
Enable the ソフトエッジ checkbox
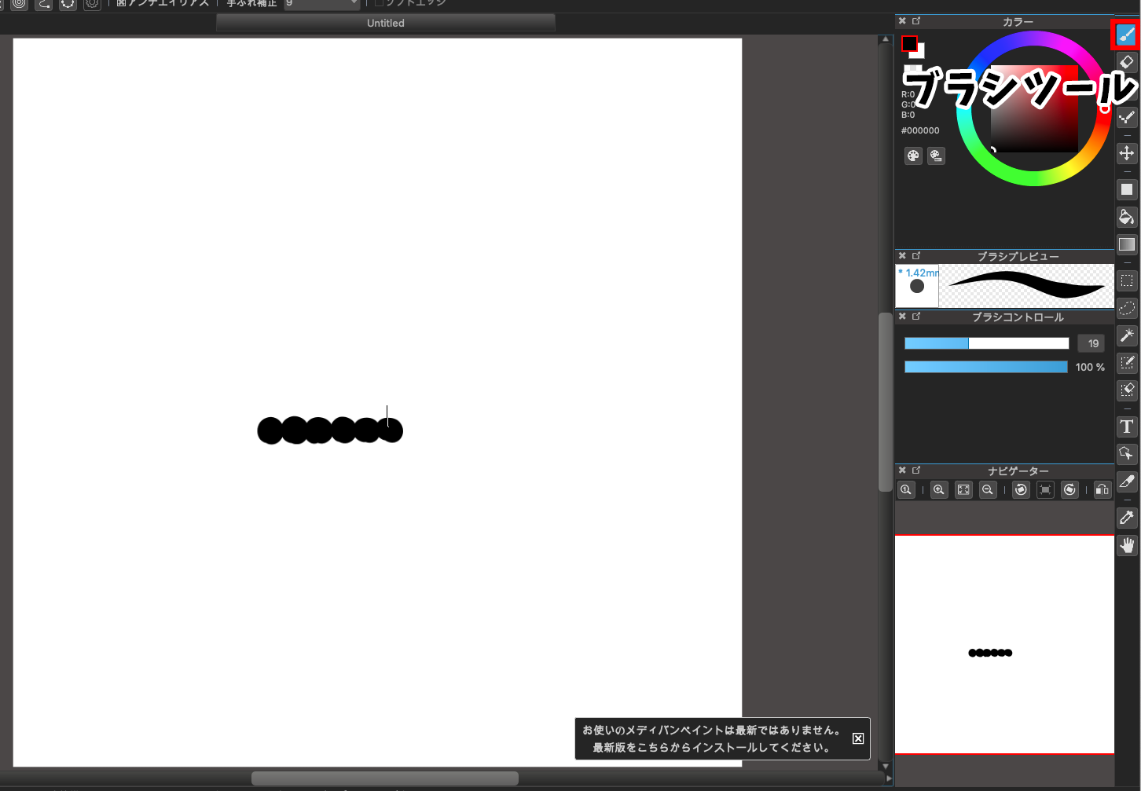[379, 2]
